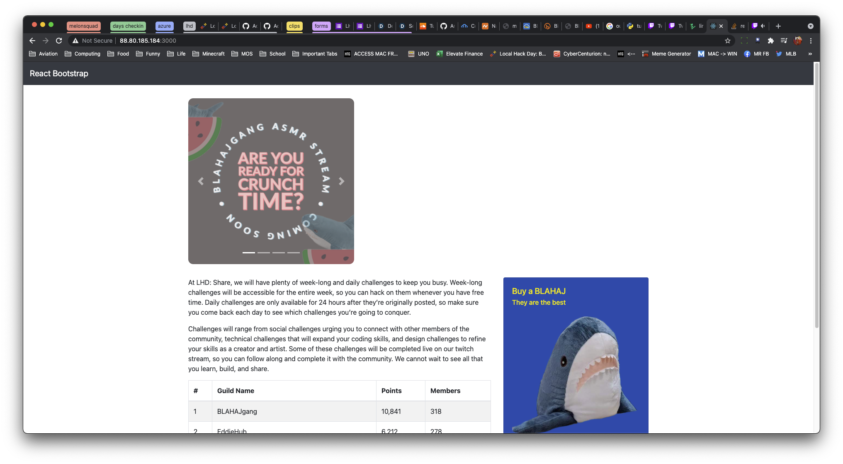Image resolution: width=843 pixels, height=464 pixels.
Task: Open a new tab with plus icon
Action: point(778,26)
